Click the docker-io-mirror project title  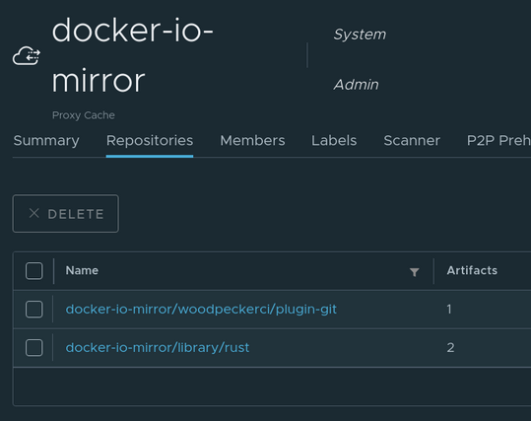(x=132, y=55)
